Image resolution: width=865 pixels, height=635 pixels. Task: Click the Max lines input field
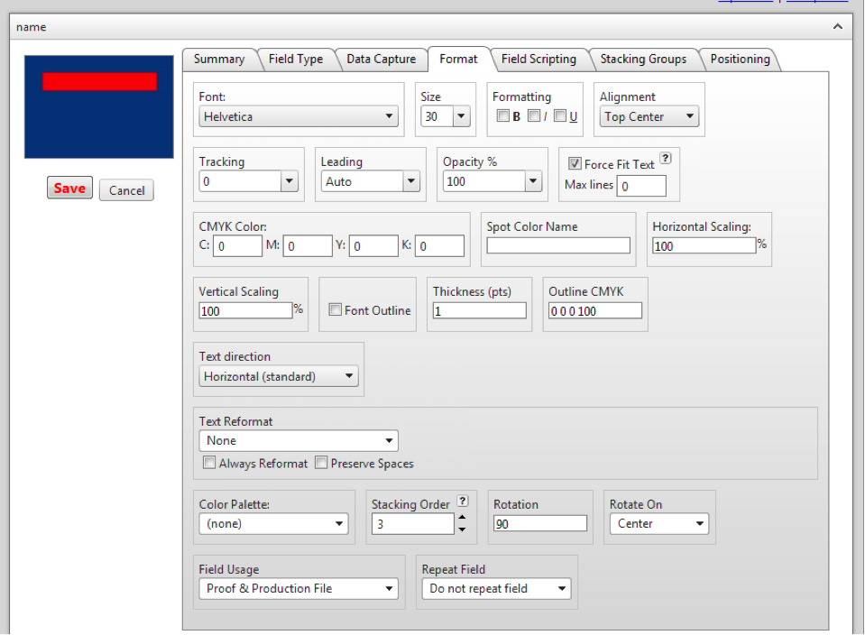pos(641,186)
